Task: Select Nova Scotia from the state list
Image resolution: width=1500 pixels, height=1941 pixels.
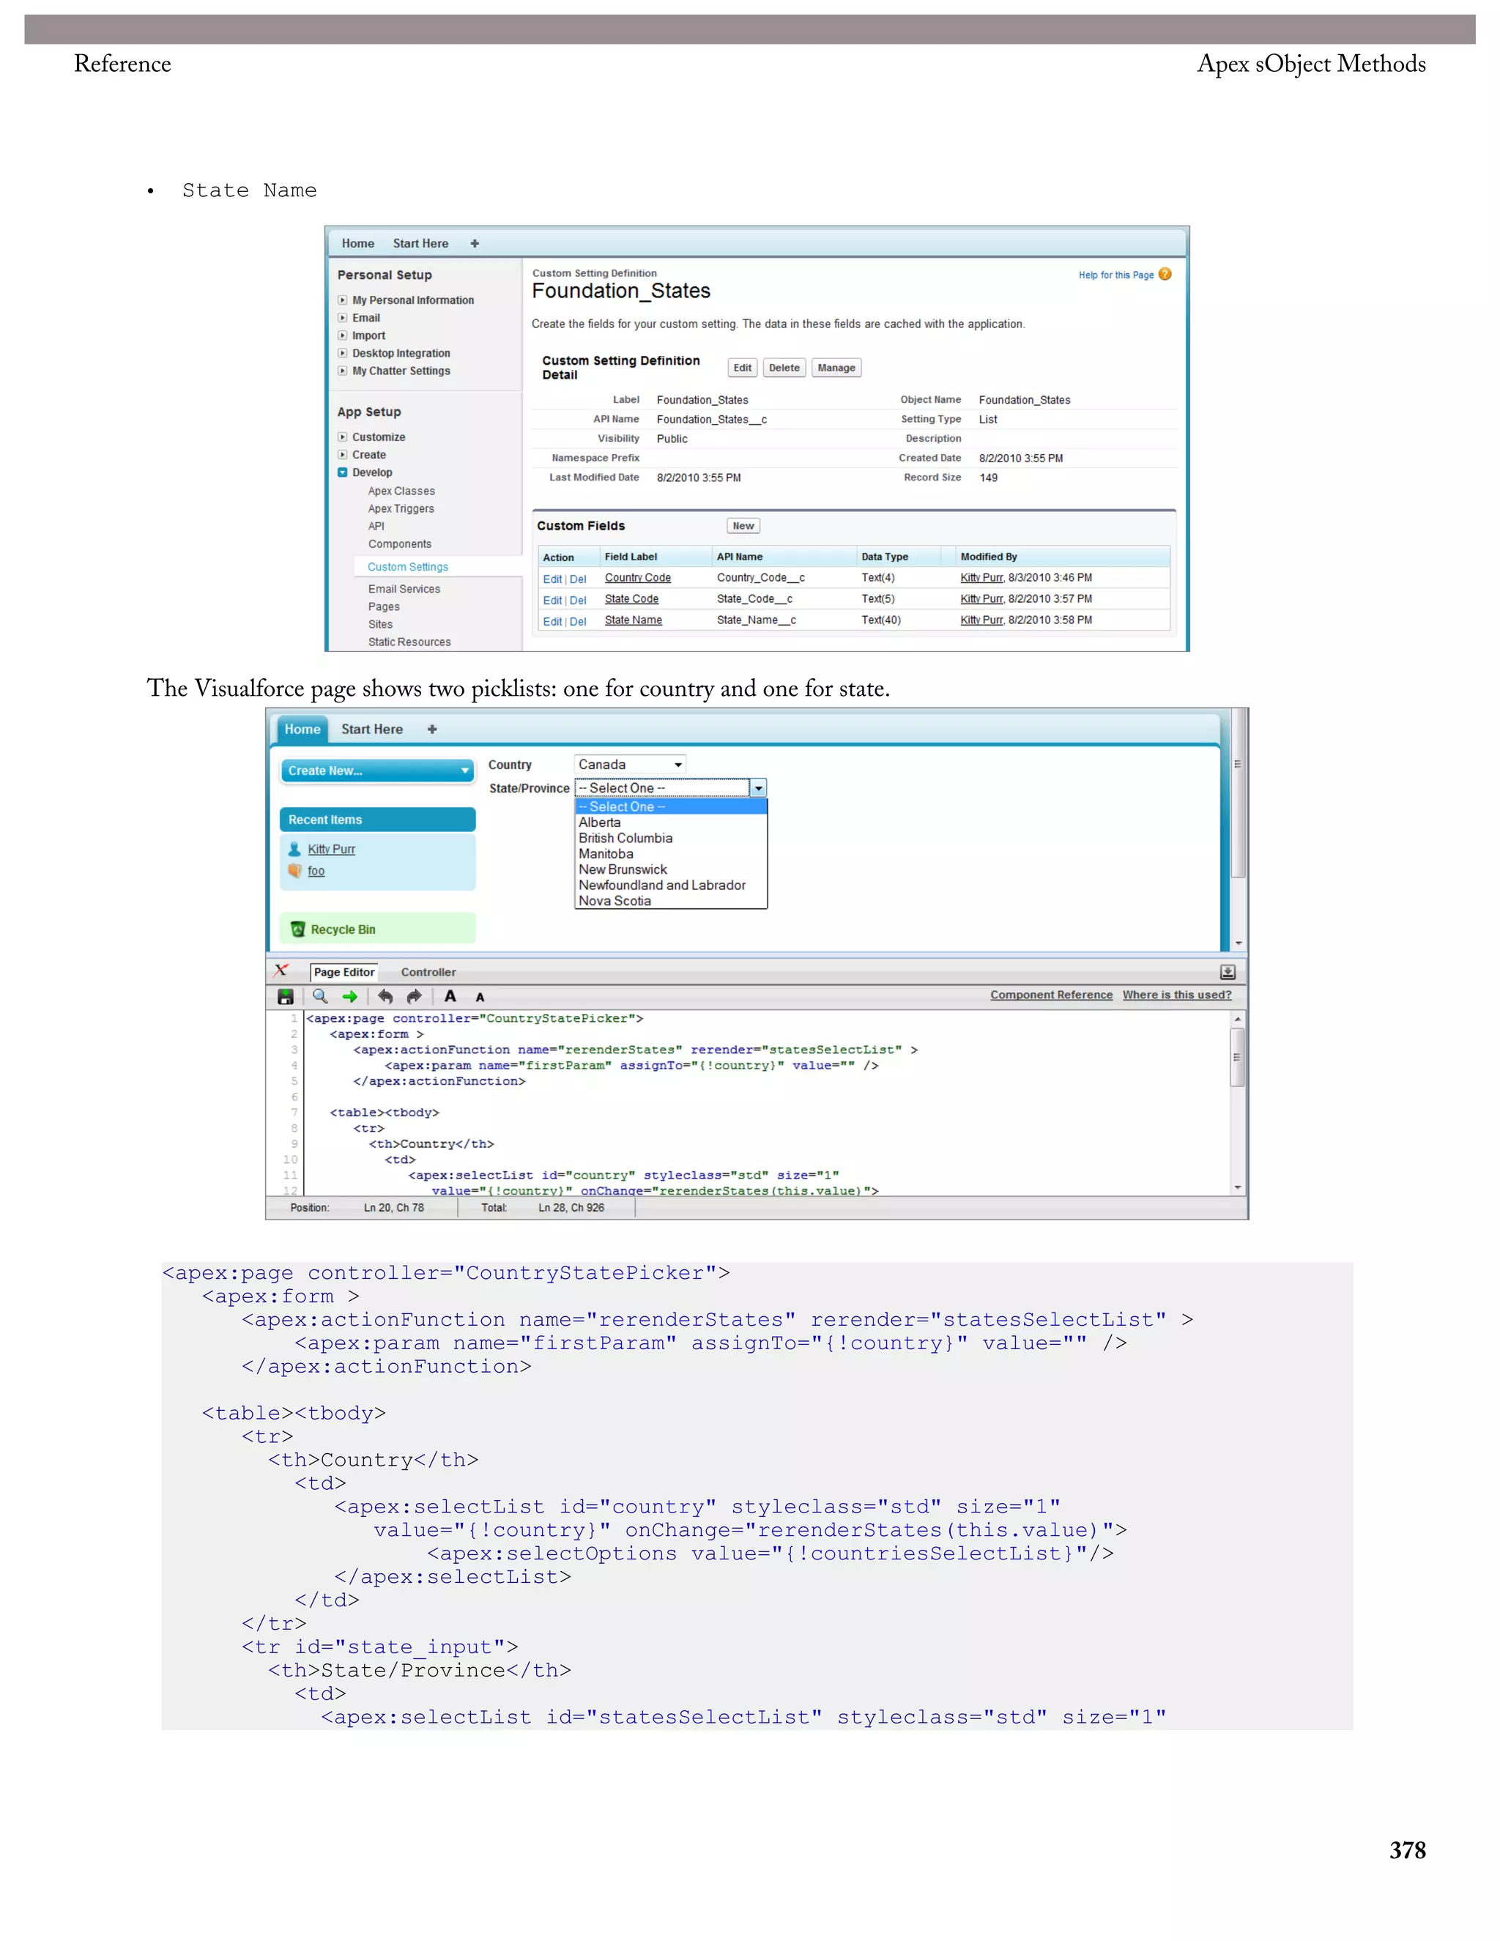Action: tap(671, 900)
